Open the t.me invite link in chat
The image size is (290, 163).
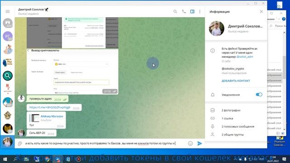pos(50,107)
